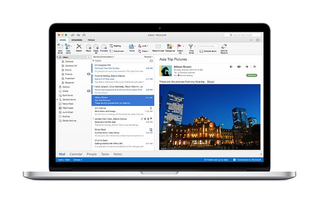
Task: Create a Meeting from the ribbon
Action: 115,46
